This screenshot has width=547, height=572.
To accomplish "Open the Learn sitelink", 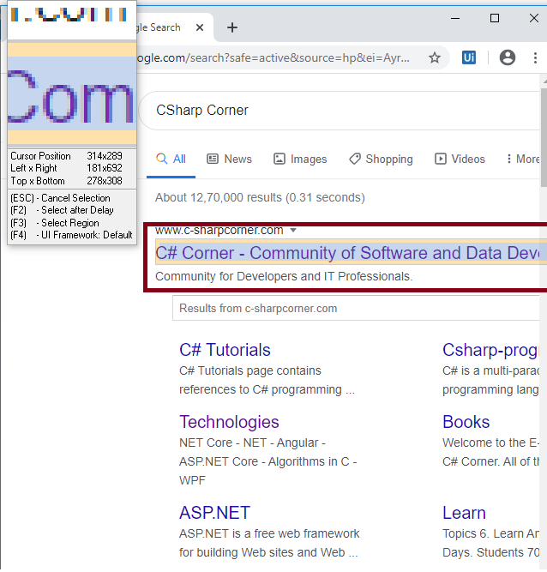I will pos(464,513).
